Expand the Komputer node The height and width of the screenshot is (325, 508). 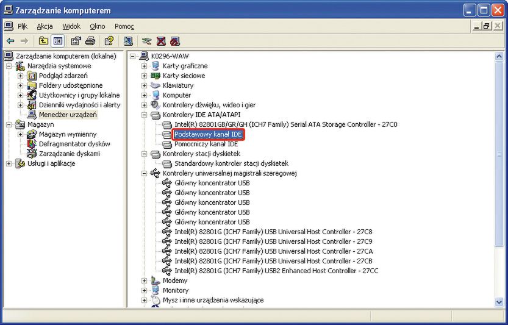[x=144, y=95]
